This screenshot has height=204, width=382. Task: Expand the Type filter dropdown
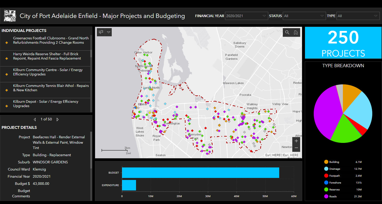[x=358, y=16]
